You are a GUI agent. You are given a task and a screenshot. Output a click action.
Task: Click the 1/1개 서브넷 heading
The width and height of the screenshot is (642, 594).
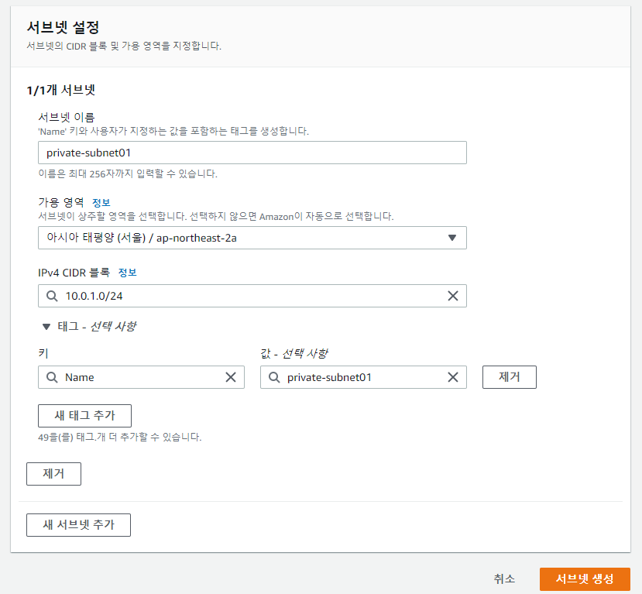coord(61,90)
